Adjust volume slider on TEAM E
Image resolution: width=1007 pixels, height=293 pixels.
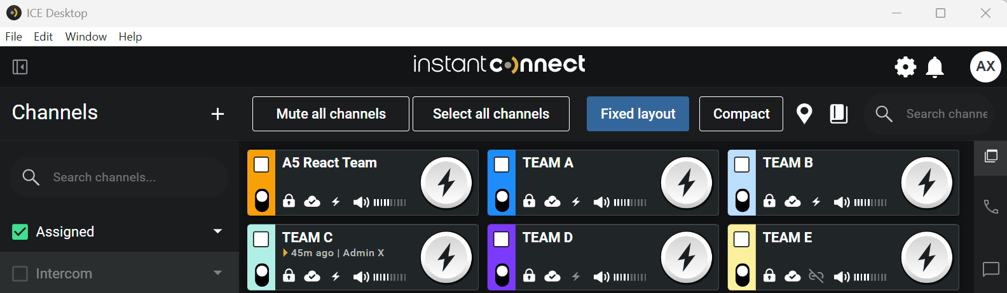[x=870, y=277]
